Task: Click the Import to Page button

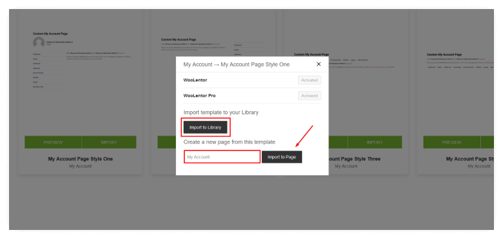Action: 282,157
